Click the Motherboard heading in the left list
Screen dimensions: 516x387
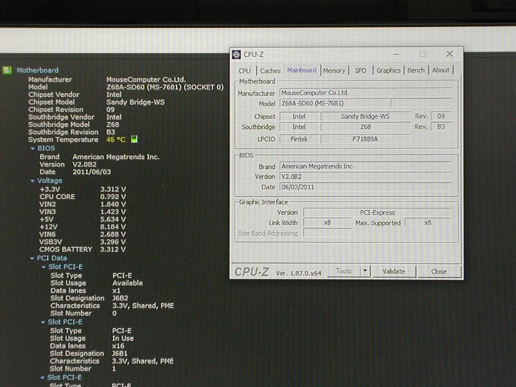click(x=38, y=70)
